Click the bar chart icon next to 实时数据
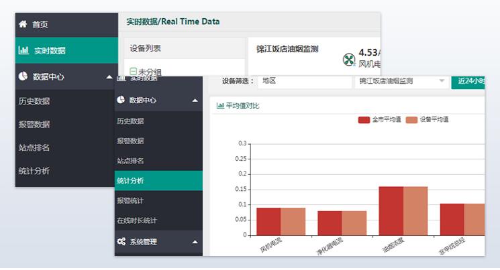Screen dimensions: 500x270 coord(23,50)
